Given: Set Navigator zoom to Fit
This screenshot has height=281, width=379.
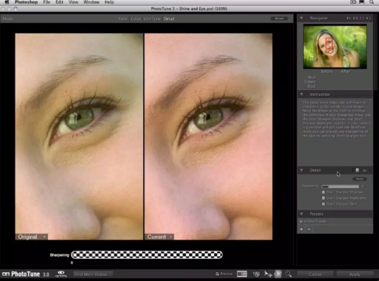Looking at the screenshot, I should (x=348, y=18).
